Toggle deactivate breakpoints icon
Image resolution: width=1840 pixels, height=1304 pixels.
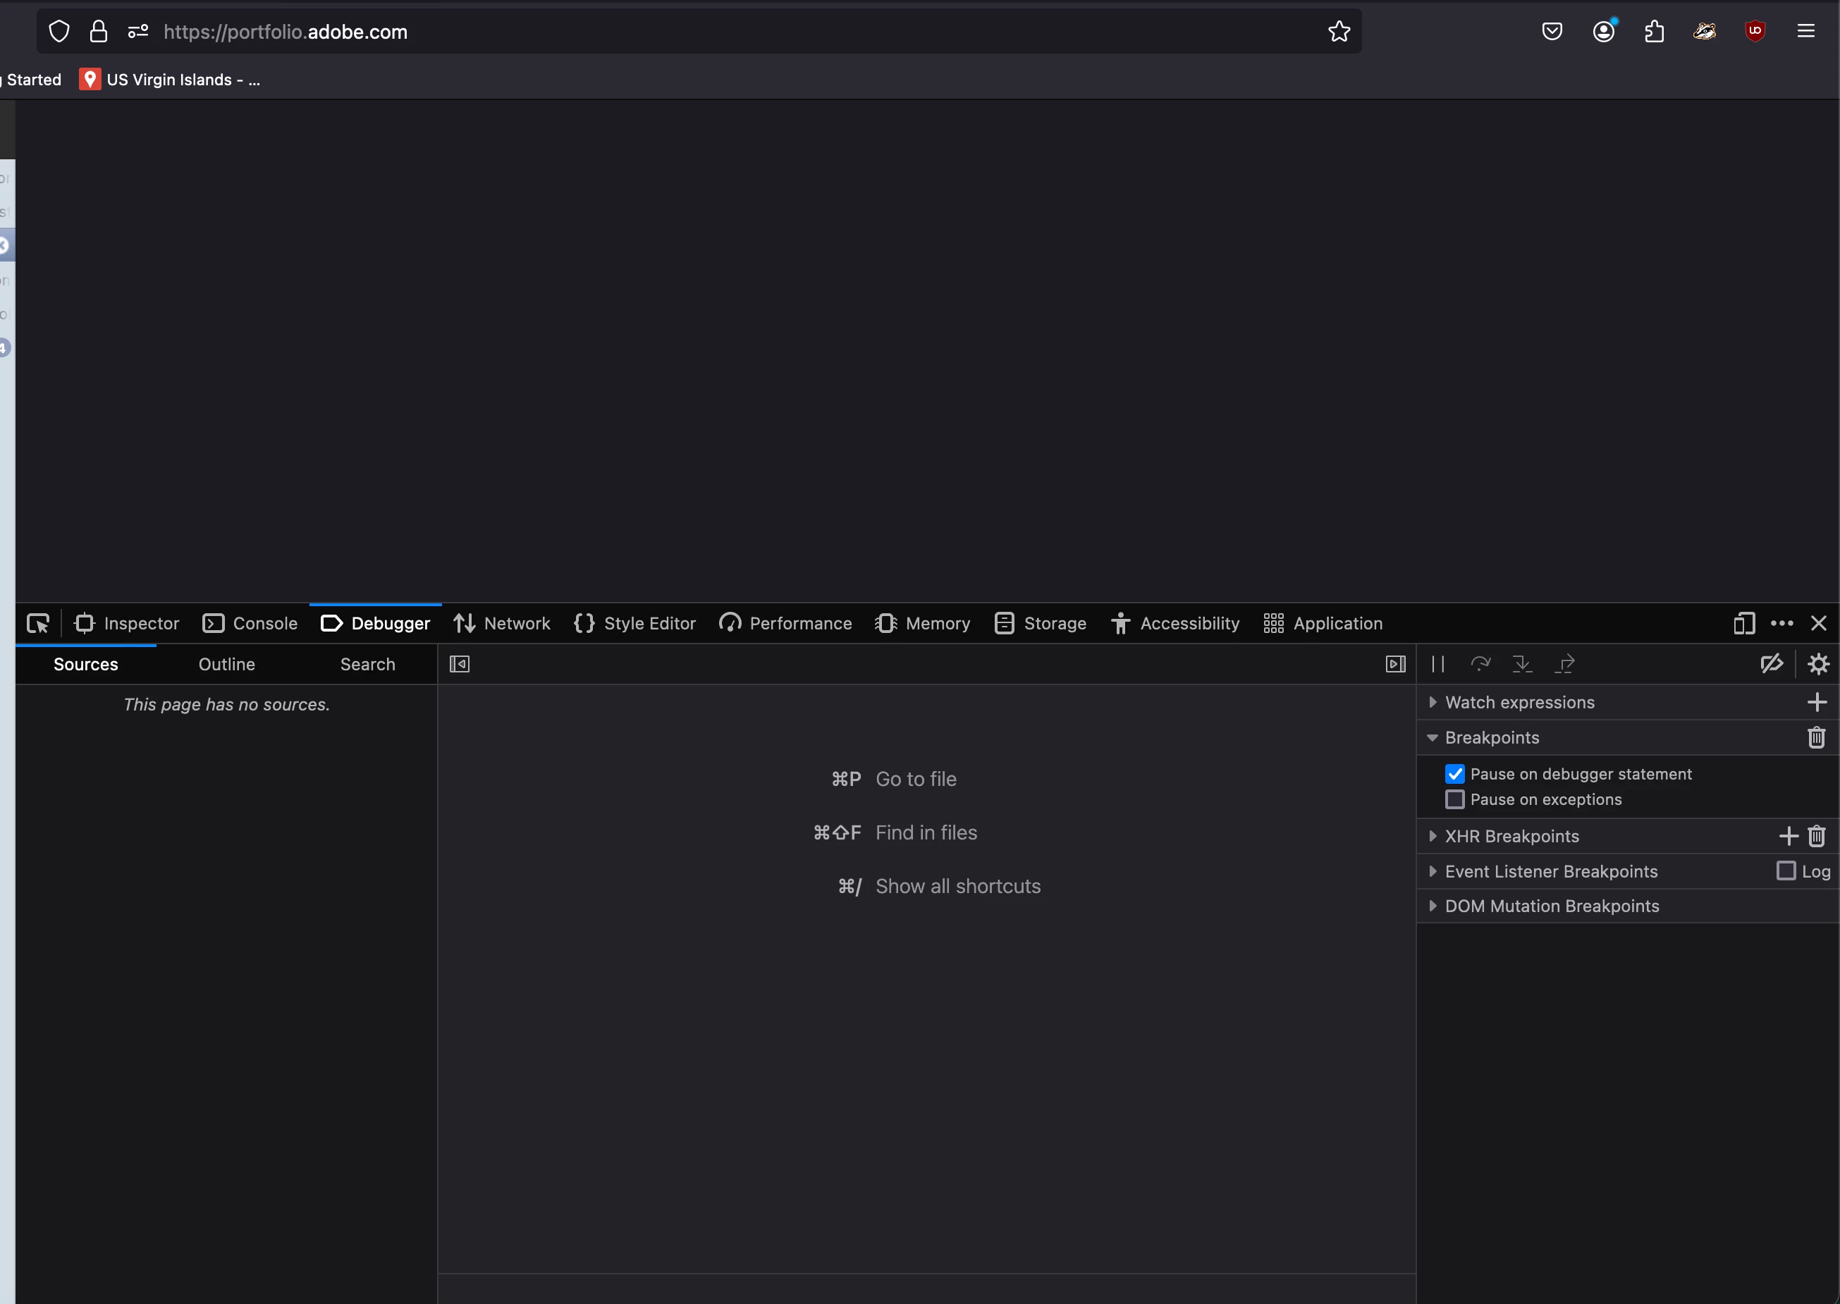click(1771, 664)
